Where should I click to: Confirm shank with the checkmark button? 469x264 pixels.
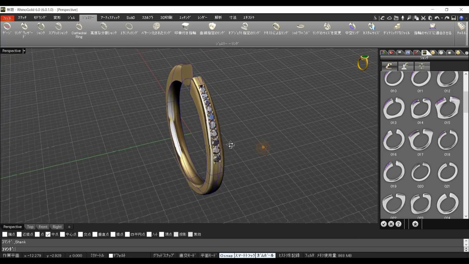384,224
